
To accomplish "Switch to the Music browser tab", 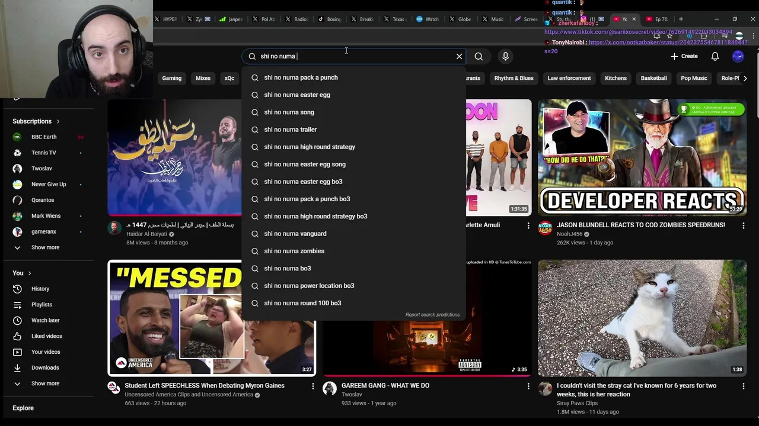I will 492,19.
